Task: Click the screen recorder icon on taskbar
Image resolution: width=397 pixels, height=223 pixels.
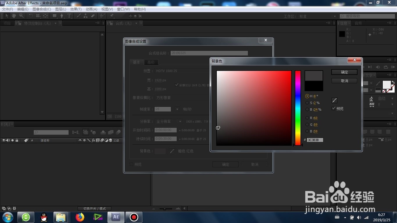Action: tap(134, 217)
